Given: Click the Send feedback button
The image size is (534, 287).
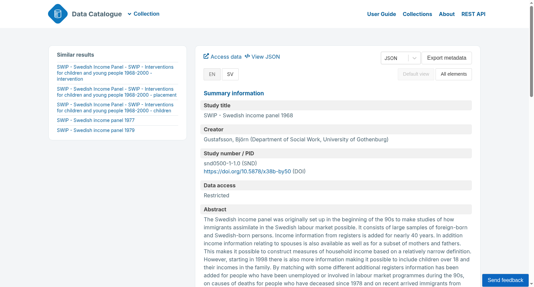Looking at the screenshot, I should coord(505,280).
